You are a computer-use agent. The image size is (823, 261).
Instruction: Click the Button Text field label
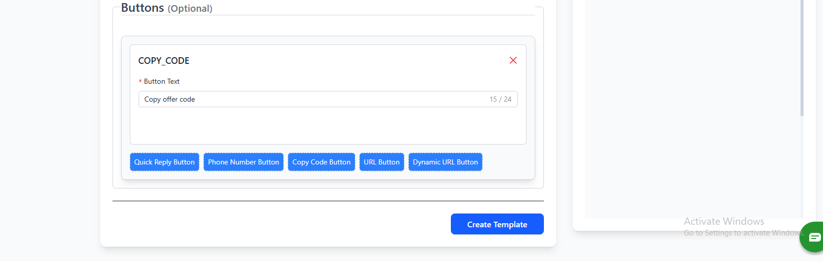tap(162, 81)
